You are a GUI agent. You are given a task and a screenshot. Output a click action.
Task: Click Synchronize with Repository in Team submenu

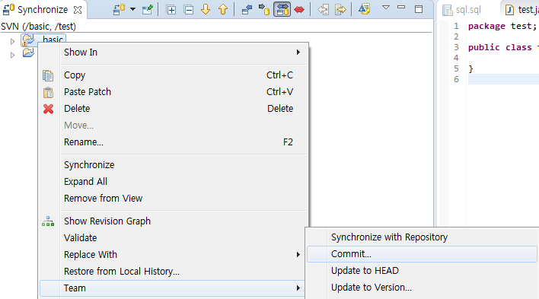point(422,237)
